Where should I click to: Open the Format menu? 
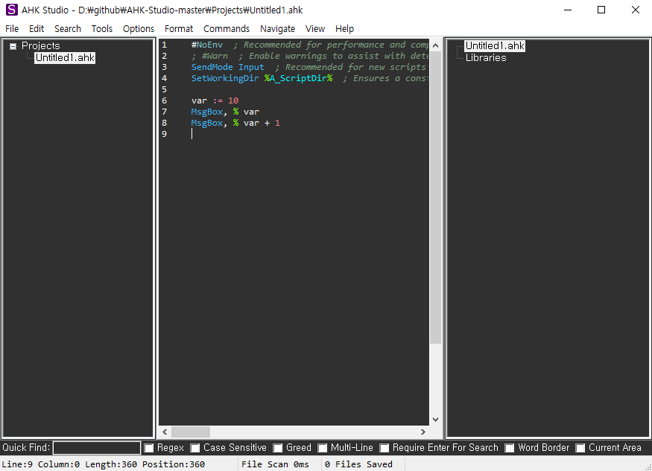[x=179, y=28]
